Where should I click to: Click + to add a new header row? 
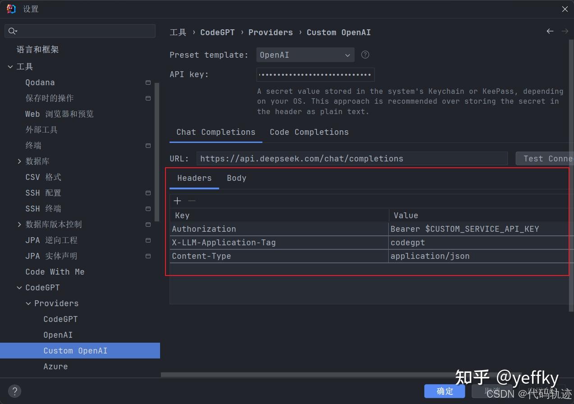177,201
